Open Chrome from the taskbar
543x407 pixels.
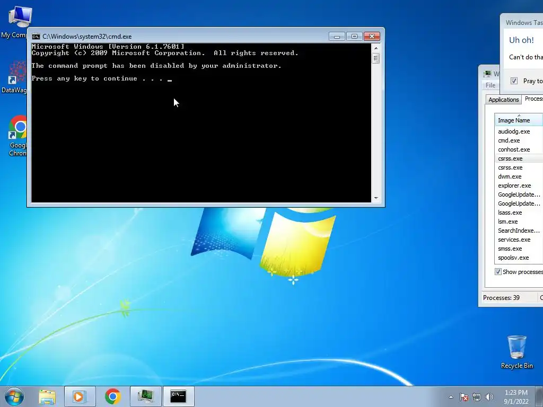(112, 396)
